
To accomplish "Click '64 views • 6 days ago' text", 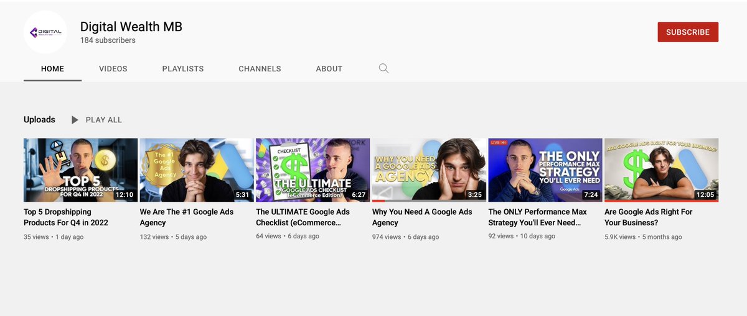I will pos(288,237).
